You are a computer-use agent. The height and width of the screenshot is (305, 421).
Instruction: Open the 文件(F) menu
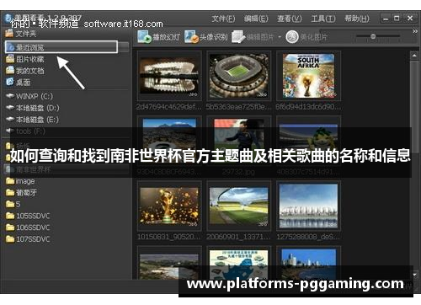[x=223, y=19]
